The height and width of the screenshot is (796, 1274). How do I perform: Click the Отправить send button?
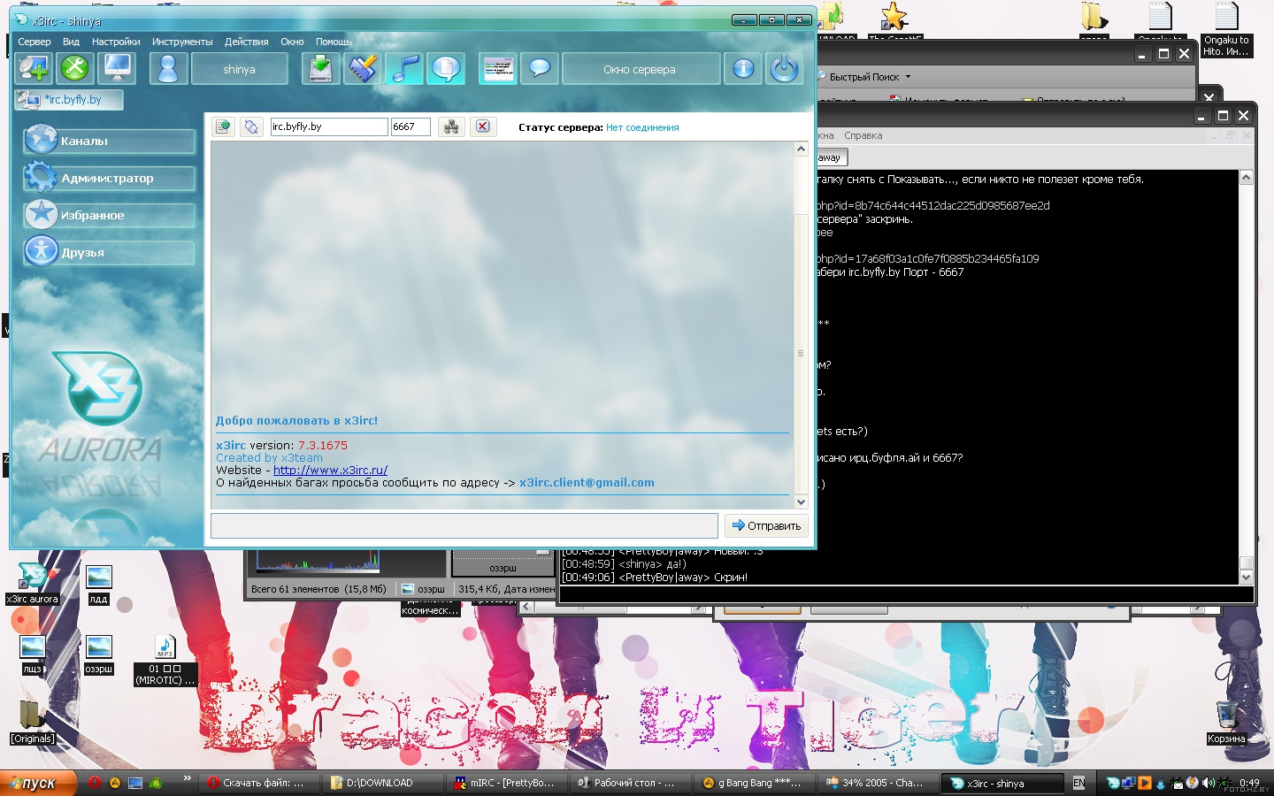[x=766, y=525]
